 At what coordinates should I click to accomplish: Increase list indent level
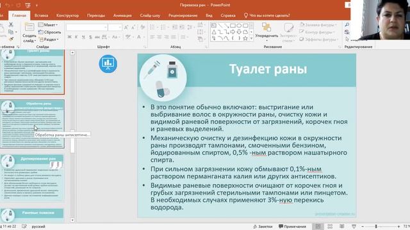182,27
